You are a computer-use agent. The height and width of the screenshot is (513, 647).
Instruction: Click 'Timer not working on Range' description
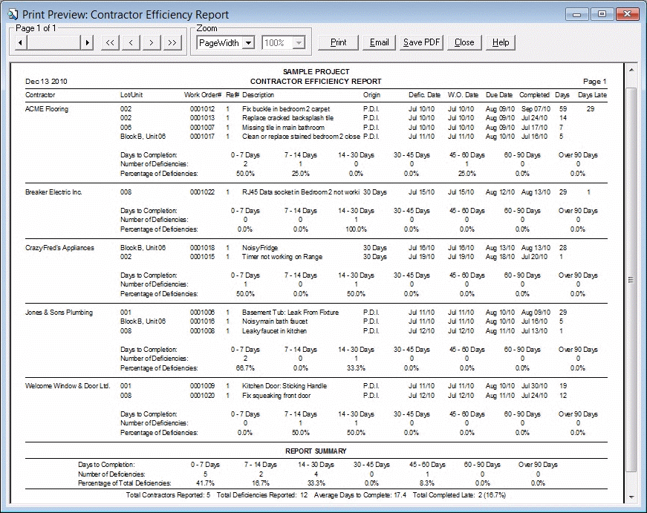pos(282,257)
